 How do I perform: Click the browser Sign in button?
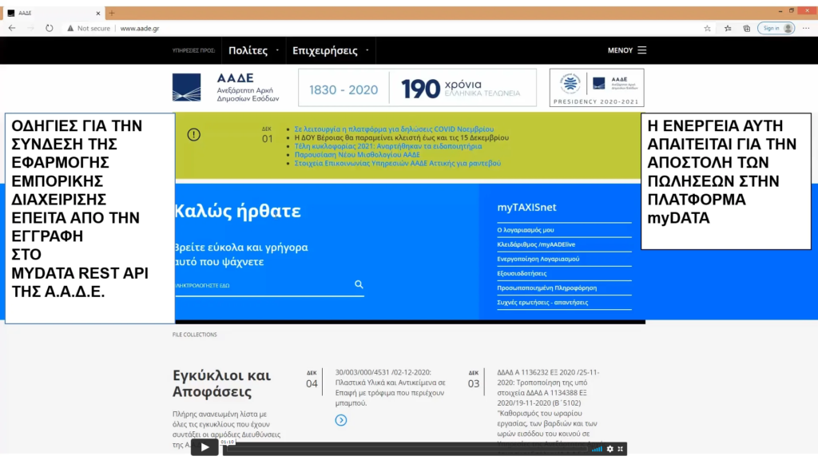(775, 28)
